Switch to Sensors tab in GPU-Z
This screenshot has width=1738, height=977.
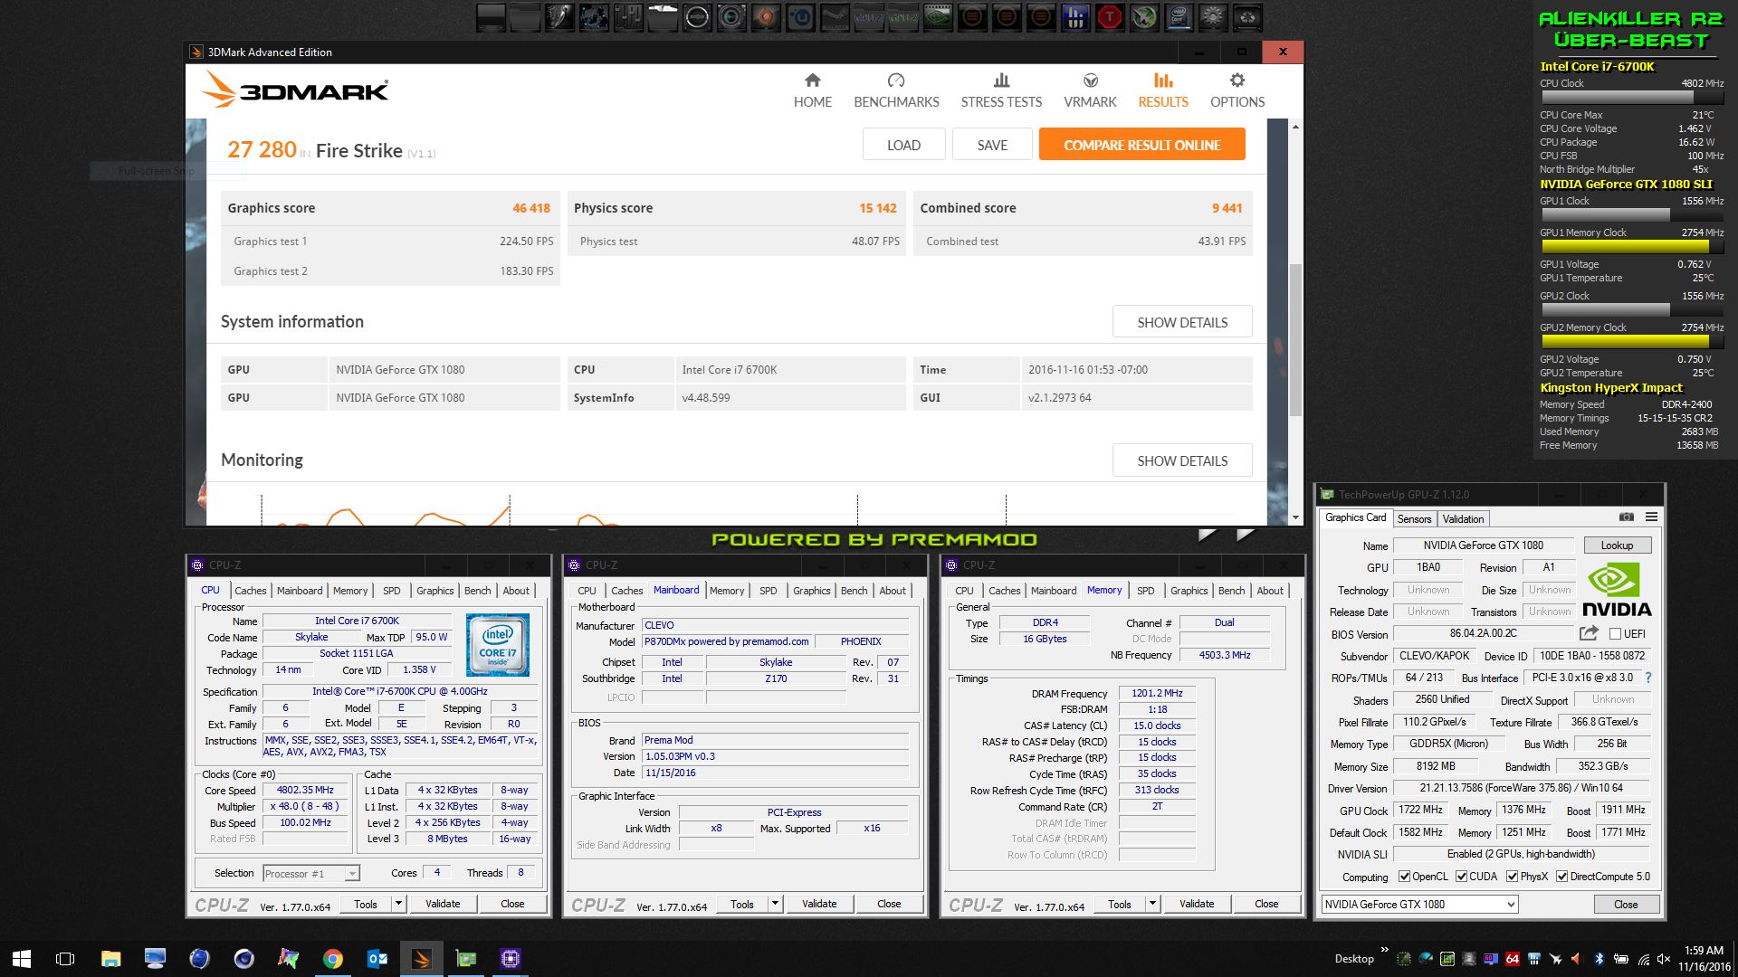pos(1414,519)
